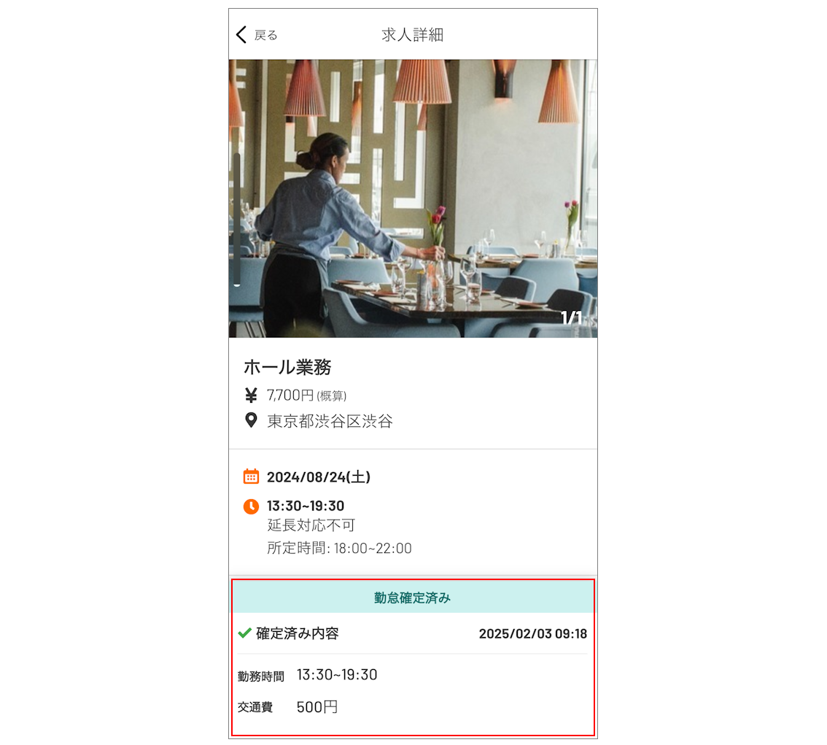This screenshot has width=827, height=745.
Task: Click the orange calendar icon
Action: click(251, 476)
